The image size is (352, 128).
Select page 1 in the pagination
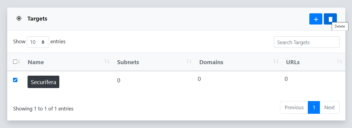(x=314, y=107)
